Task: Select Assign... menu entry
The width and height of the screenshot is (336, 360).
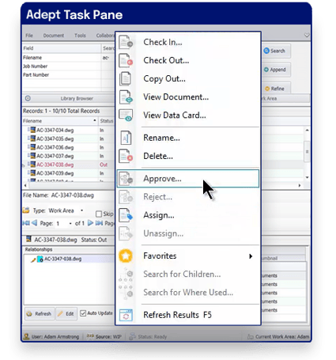Action: 188,215
